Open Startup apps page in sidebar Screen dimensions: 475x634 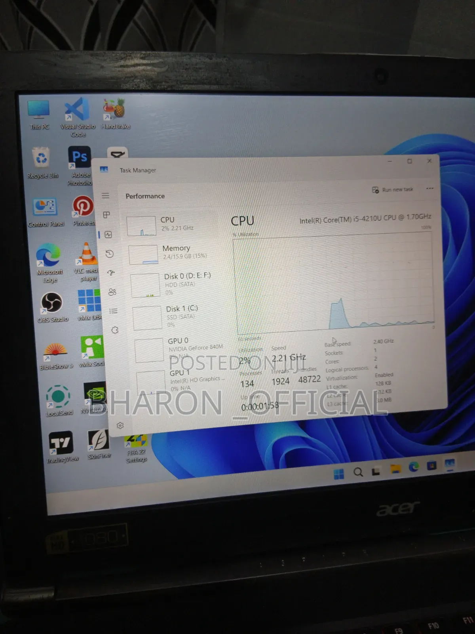pos(111,273)
